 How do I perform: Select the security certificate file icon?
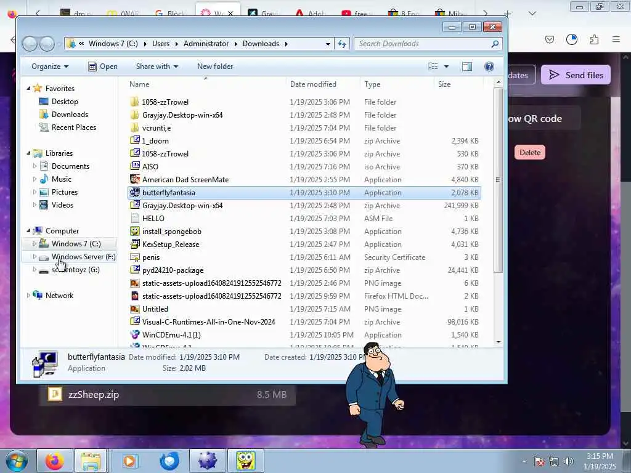134,257
